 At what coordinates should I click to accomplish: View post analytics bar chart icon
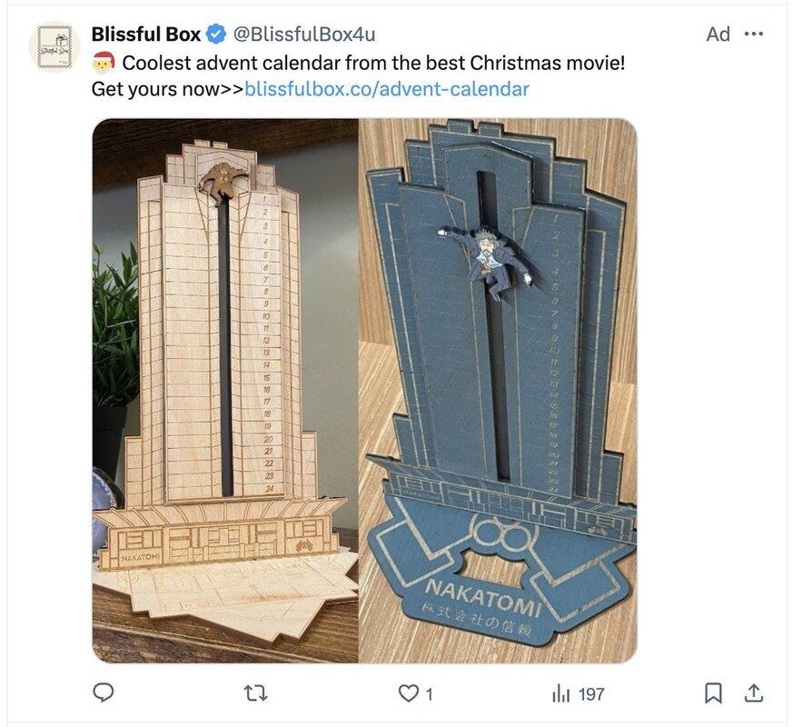click(560, 692)
